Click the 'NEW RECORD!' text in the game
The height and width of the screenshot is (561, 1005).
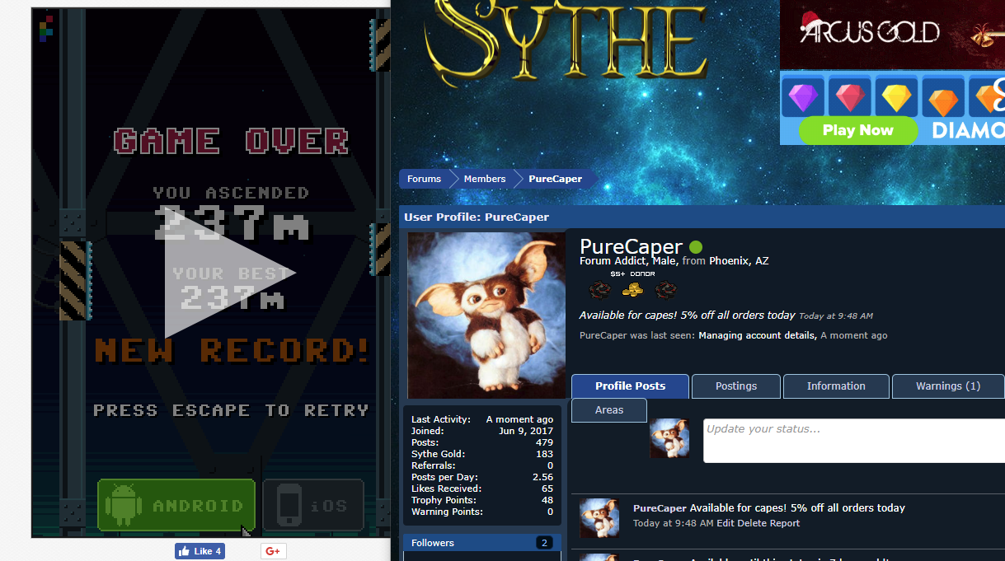coord(232,350)
